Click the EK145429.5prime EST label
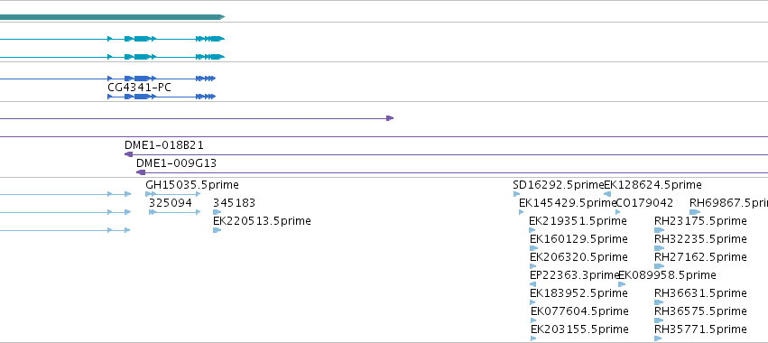This screenshot has width=768, height=343. 568,203
